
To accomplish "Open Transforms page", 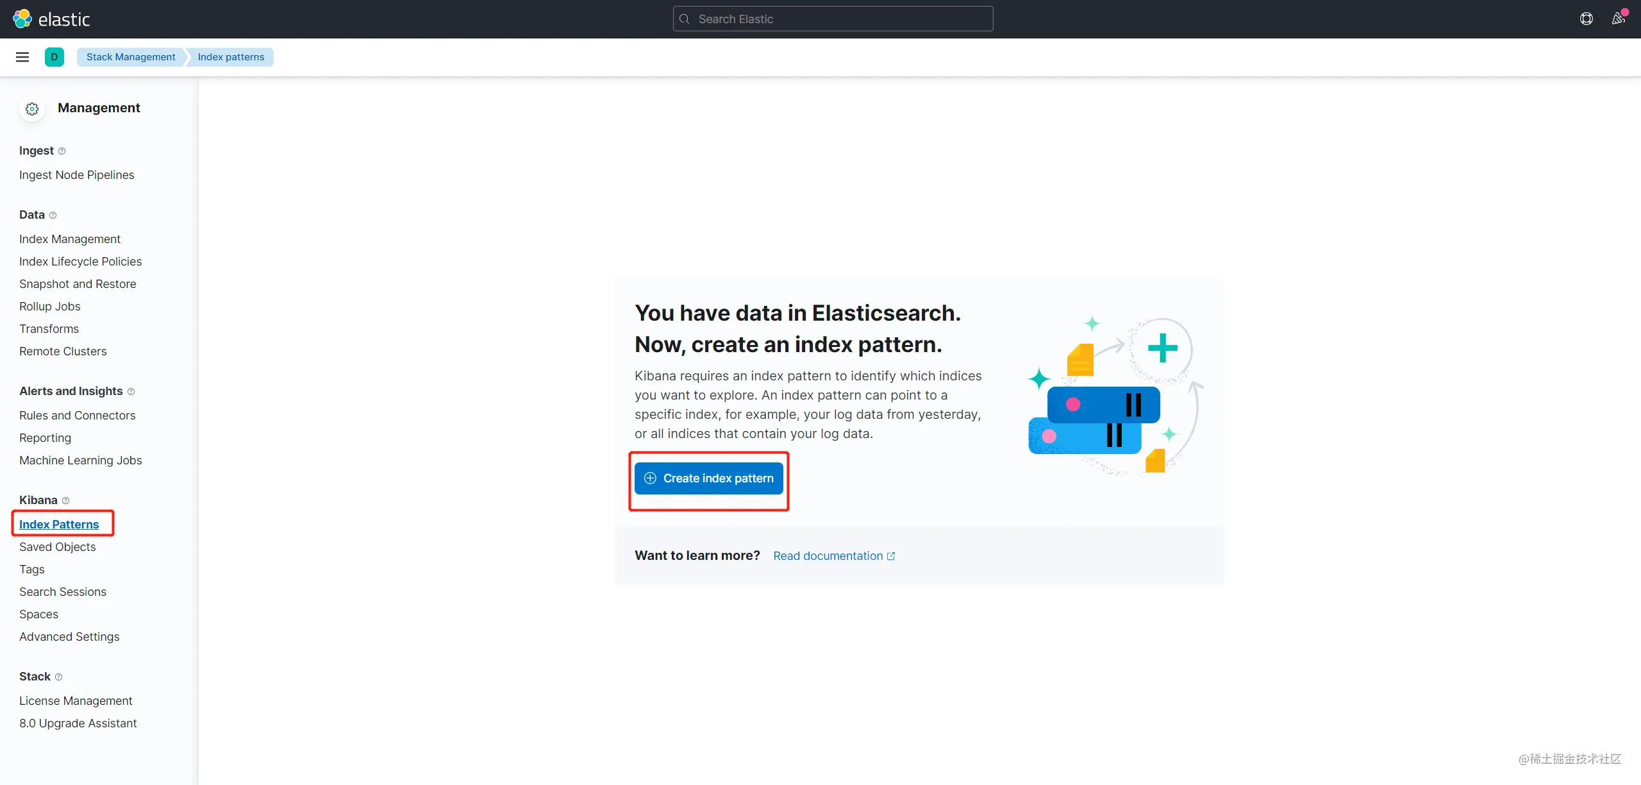I will tap(49, 329).
